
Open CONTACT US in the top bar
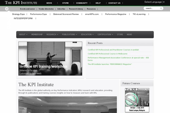pos(114,3)
